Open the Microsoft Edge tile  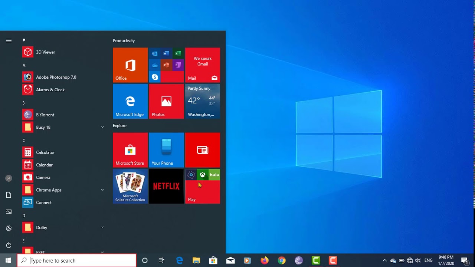[130, 101]
